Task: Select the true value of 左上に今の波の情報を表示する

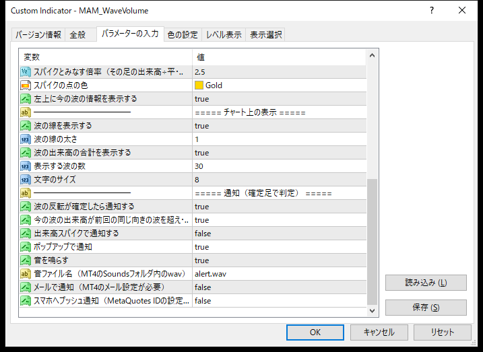Action: [x=202, y=99]
